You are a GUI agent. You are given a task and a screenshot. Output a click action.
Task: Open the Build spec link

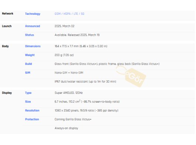[x=28, y=64]
